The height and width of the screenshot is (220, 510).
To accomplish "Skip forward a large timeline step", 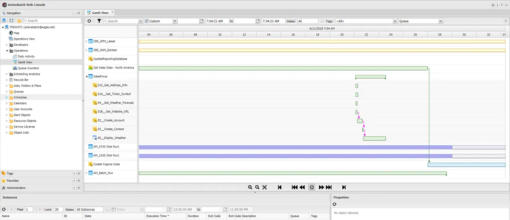I will pyautogui.click(x=329, y=187).
